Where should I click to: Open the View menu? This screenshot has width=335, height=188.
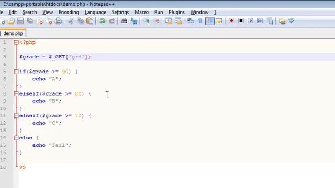pos(48,13)
